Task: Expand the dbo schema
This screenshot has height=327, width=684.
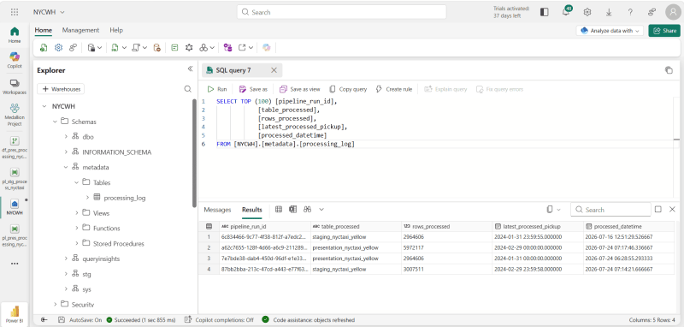Action: tap(66, 137)
